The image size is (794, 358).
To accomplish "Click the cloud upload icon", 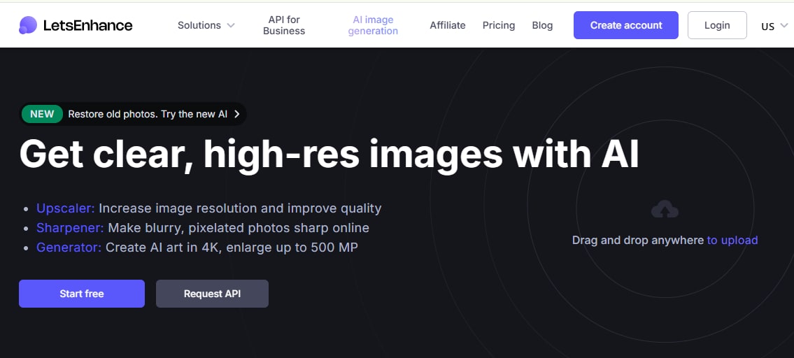I will [665, 210].
